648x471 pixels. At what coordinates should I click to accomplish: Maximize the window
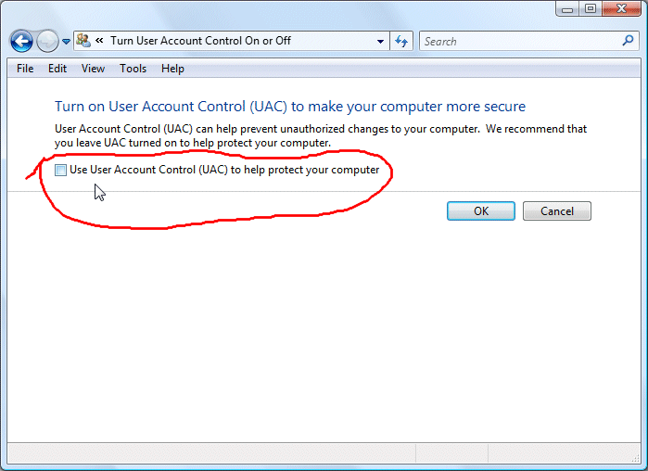(591, 8)
